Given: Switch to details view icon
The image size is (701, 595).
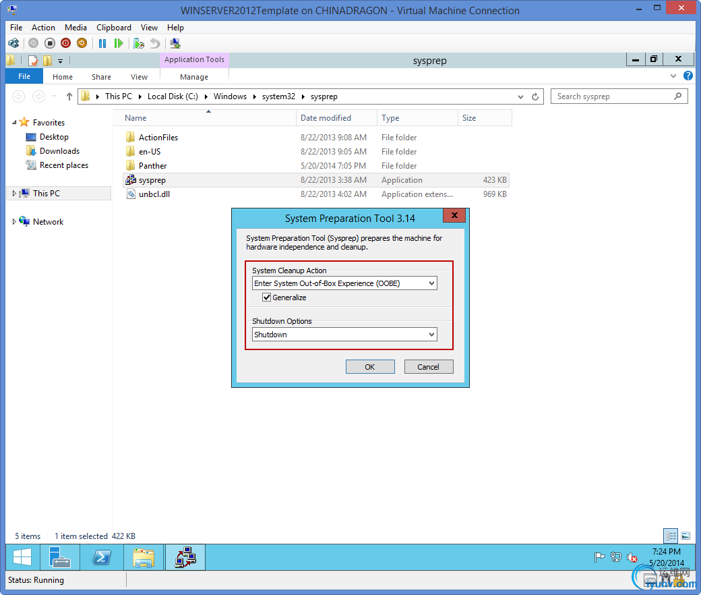Looking at the screenshot, I should [x=671, y=536].
